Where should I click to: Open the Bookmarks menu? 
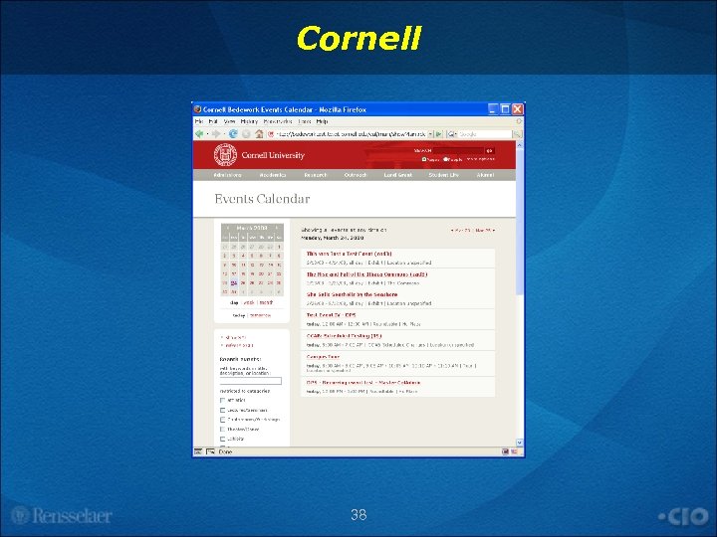click(278, 121)
